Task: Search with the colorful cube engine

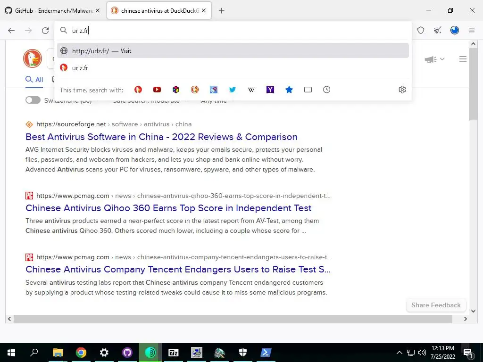Action: tap(176, 90)
